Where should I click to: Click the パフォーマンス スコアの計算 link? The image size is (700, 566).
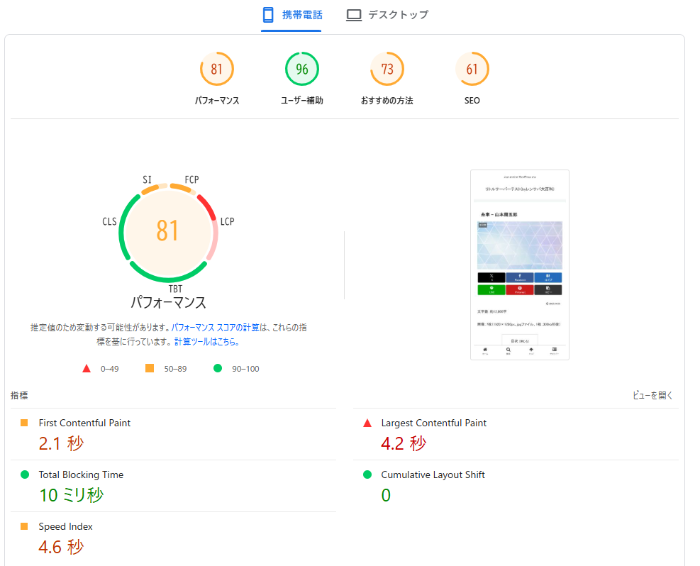click(215, 328)
